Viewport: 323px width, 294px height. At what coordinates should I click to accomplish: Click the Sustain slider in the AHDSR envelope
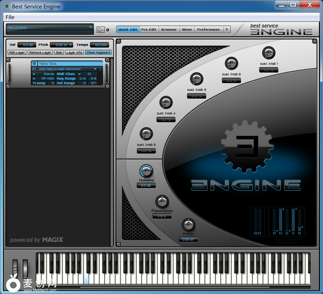pyautogui.click(x=293, y=220)
